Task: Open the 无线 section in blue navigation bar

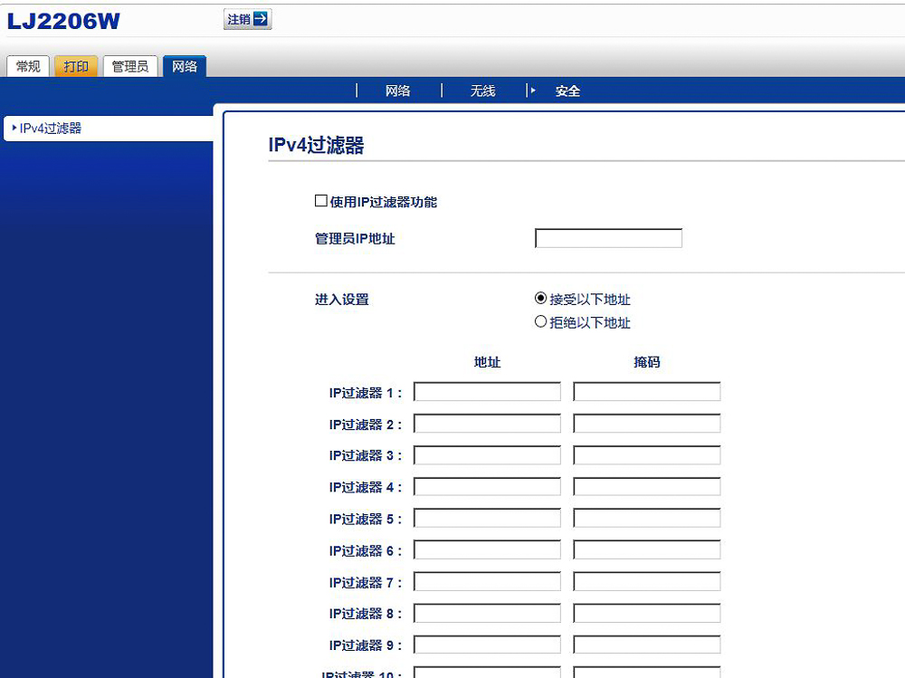Action: tap(482, 91)
